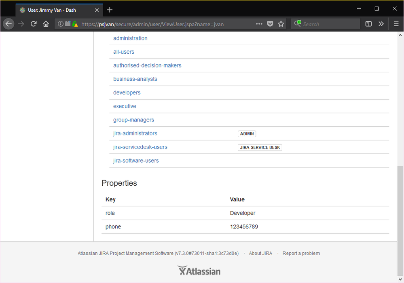
Task: Select the phone property key
Action: point(113,226)
